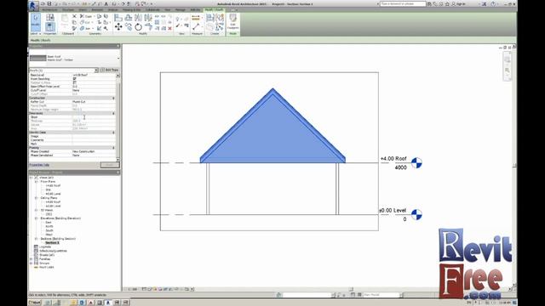Click the Windows Start button
Image resolution: width=545 pixels, height=306 pixels.
35,303
